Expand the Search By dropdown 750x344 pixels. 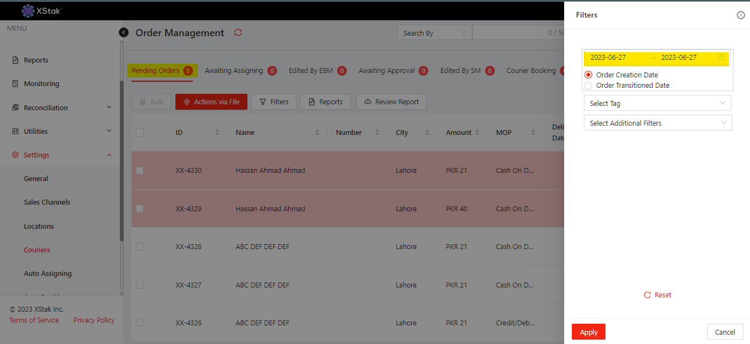434,33
